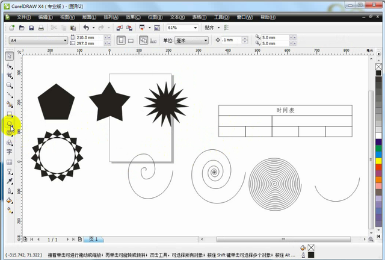Viewport: 385px width, 260px height.
Task: Save the current document
Action: [31, 28]
